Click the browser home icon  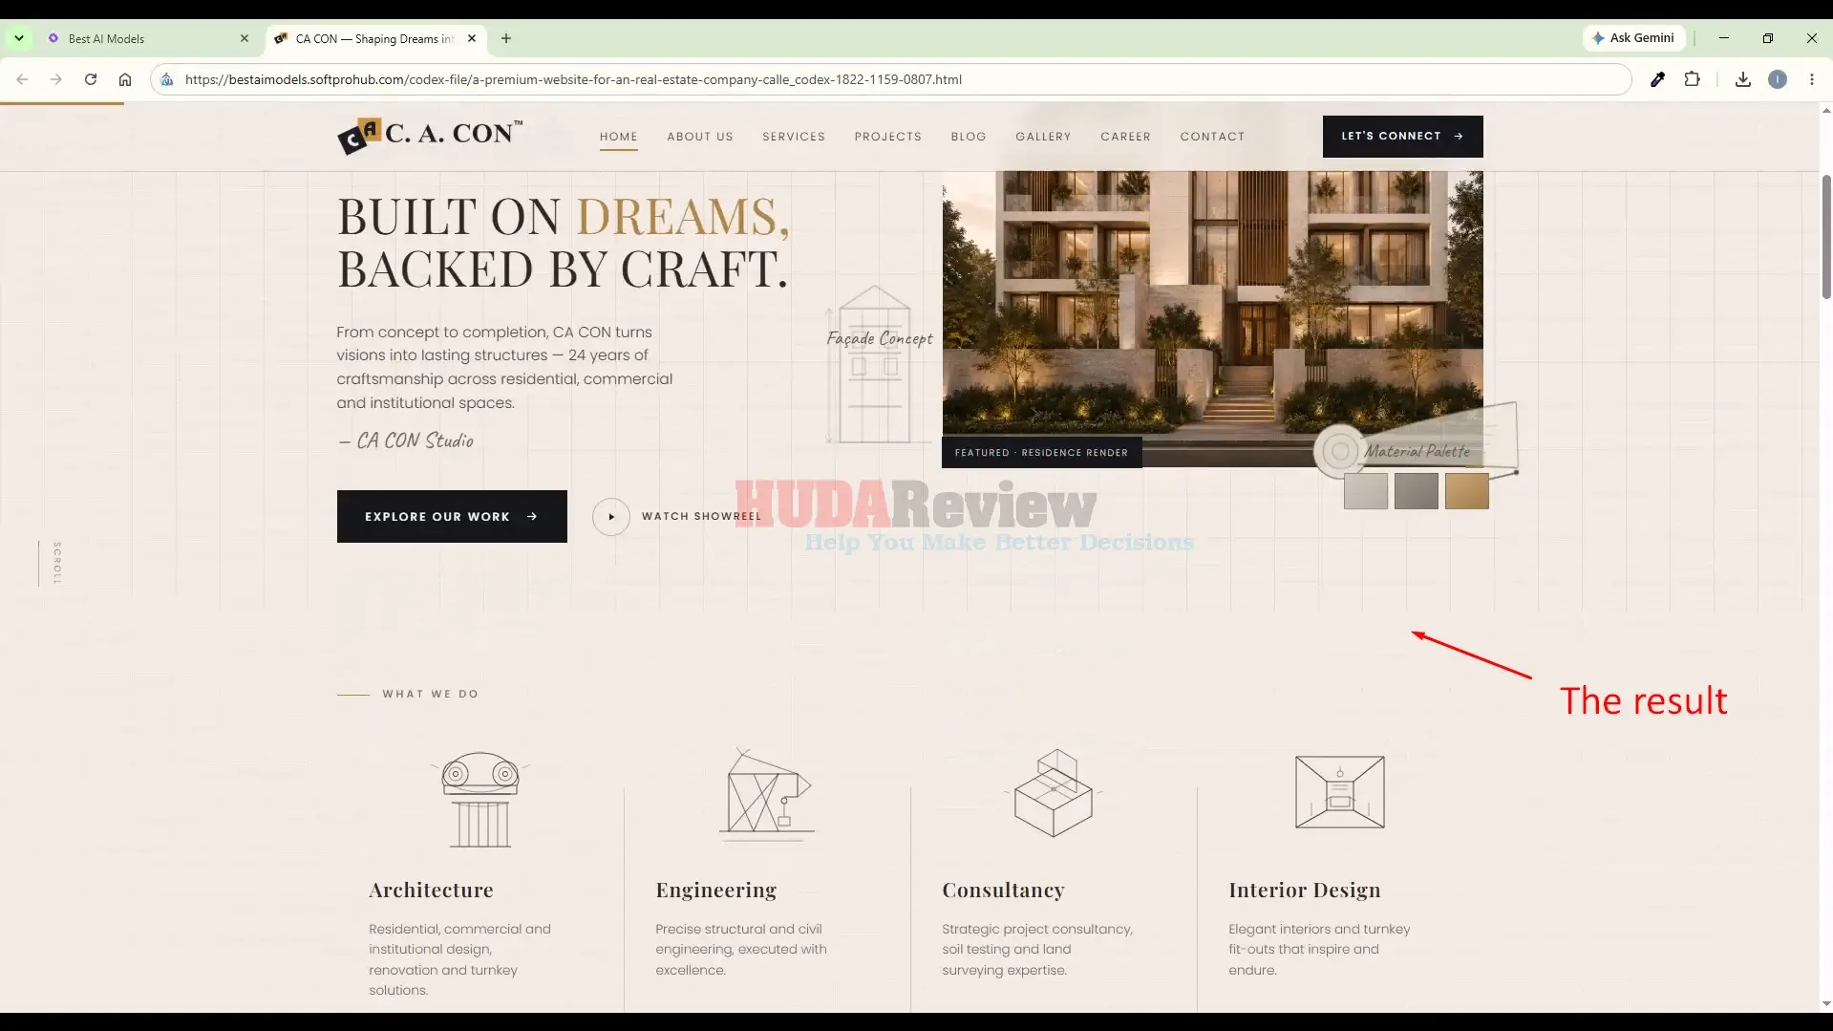[x=125, y=79]
